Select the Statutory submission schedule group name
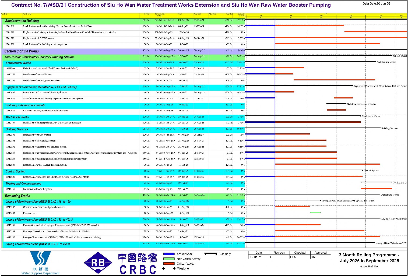408x276 pixels. (x=25, y=105)
